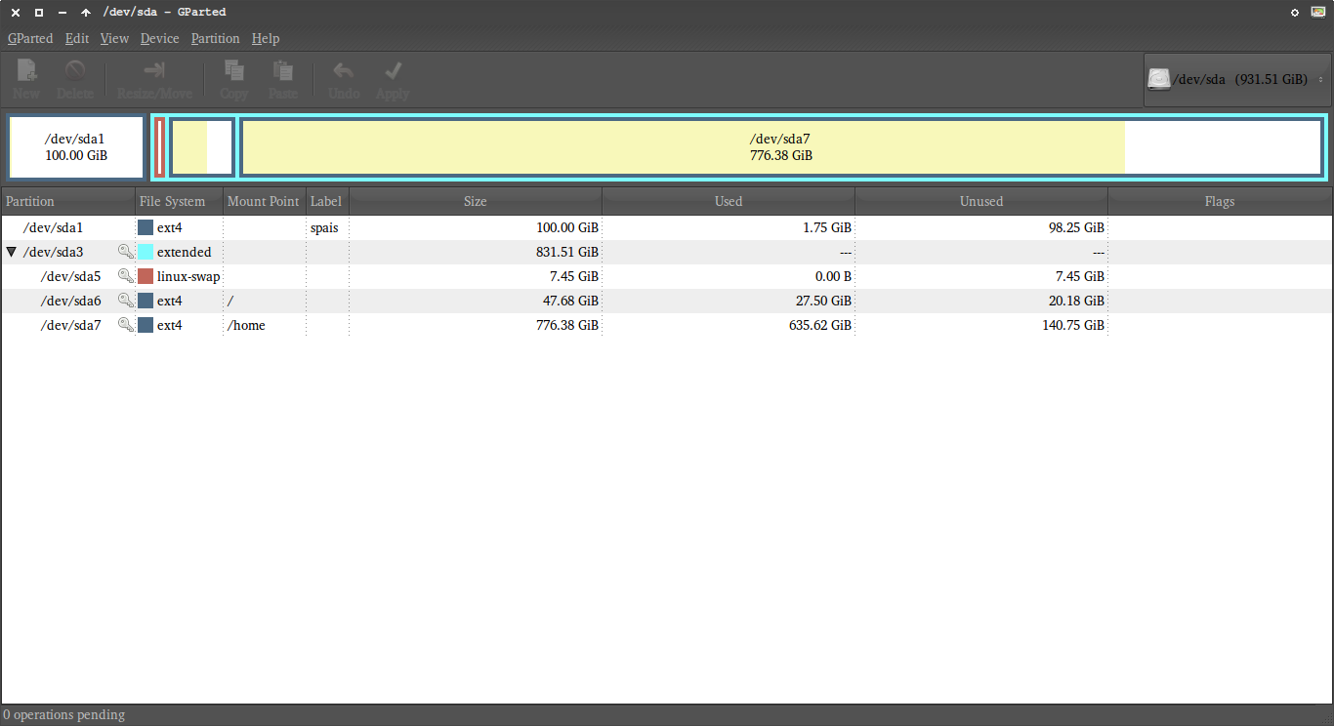Click the '635.62 GiB' used value
This screenshot has width=1334, height=726.
coord(818,325)
